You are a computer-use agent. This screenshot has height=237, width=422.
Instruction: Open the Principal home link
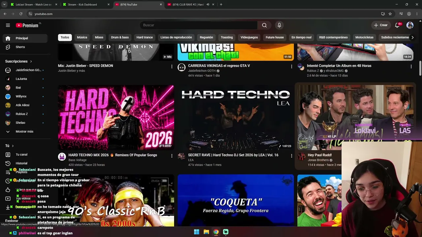pyautogui.click(x=25, y=38)
